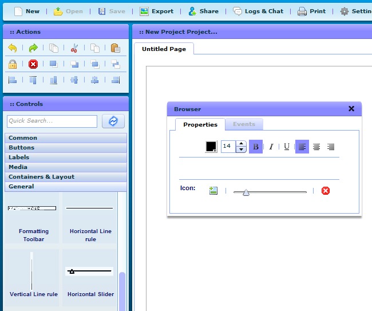This screenshot has height=311, width=372.
Task: Click the scissors cut icon
Action: [x=74, y=48]
